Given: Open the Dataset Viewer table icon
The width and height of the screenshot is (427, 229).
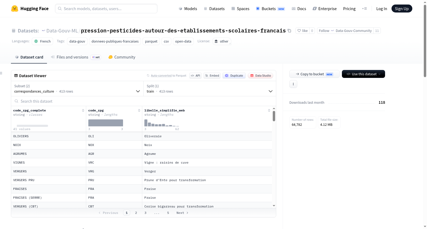Looking at the screenshot, I should pos(16,76).
